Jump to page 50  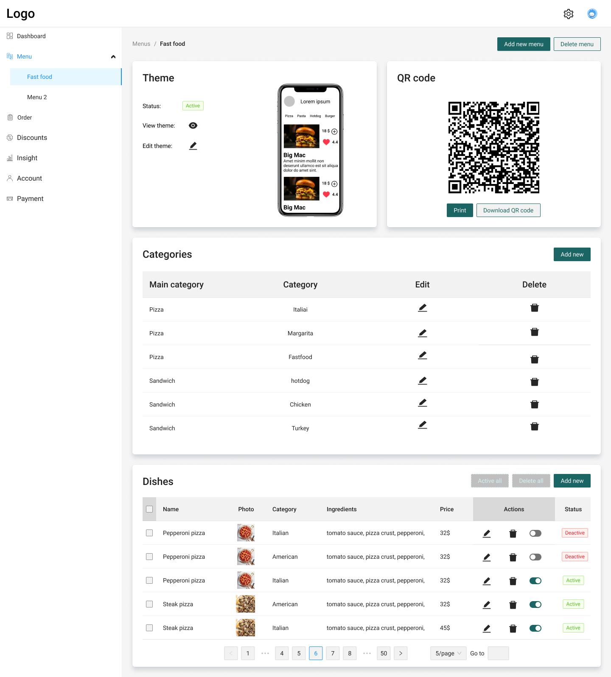[384, 653]
